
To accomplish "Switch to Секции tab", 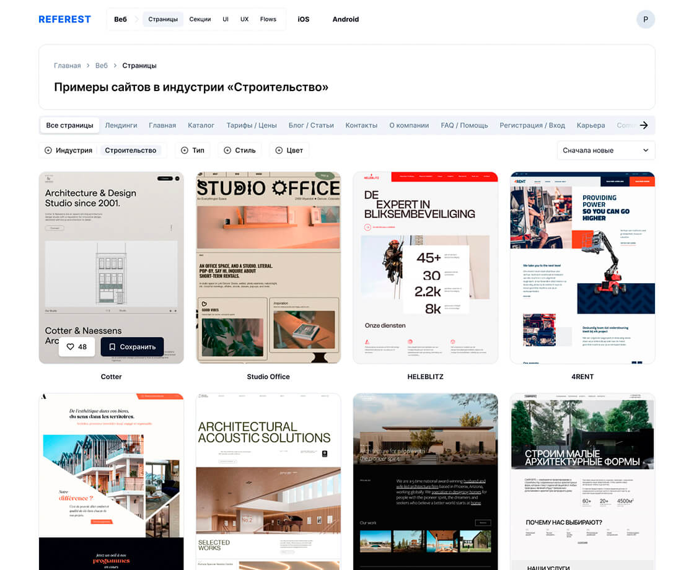I will click(200, 19).
